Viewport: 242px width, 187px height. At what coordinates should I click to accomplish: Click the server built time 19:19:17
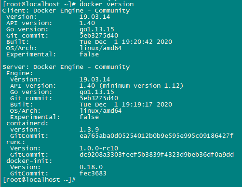[x=137, y=105]
